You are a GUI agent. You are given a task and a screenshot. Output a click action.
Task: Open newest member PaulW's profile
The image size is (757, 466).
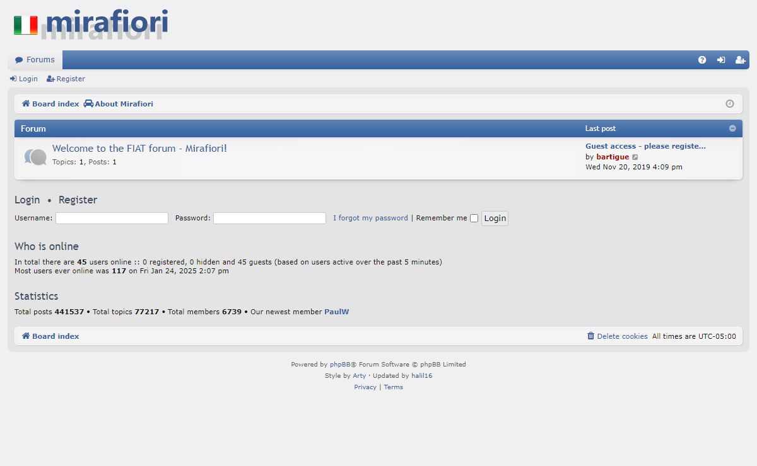[336, 312]
